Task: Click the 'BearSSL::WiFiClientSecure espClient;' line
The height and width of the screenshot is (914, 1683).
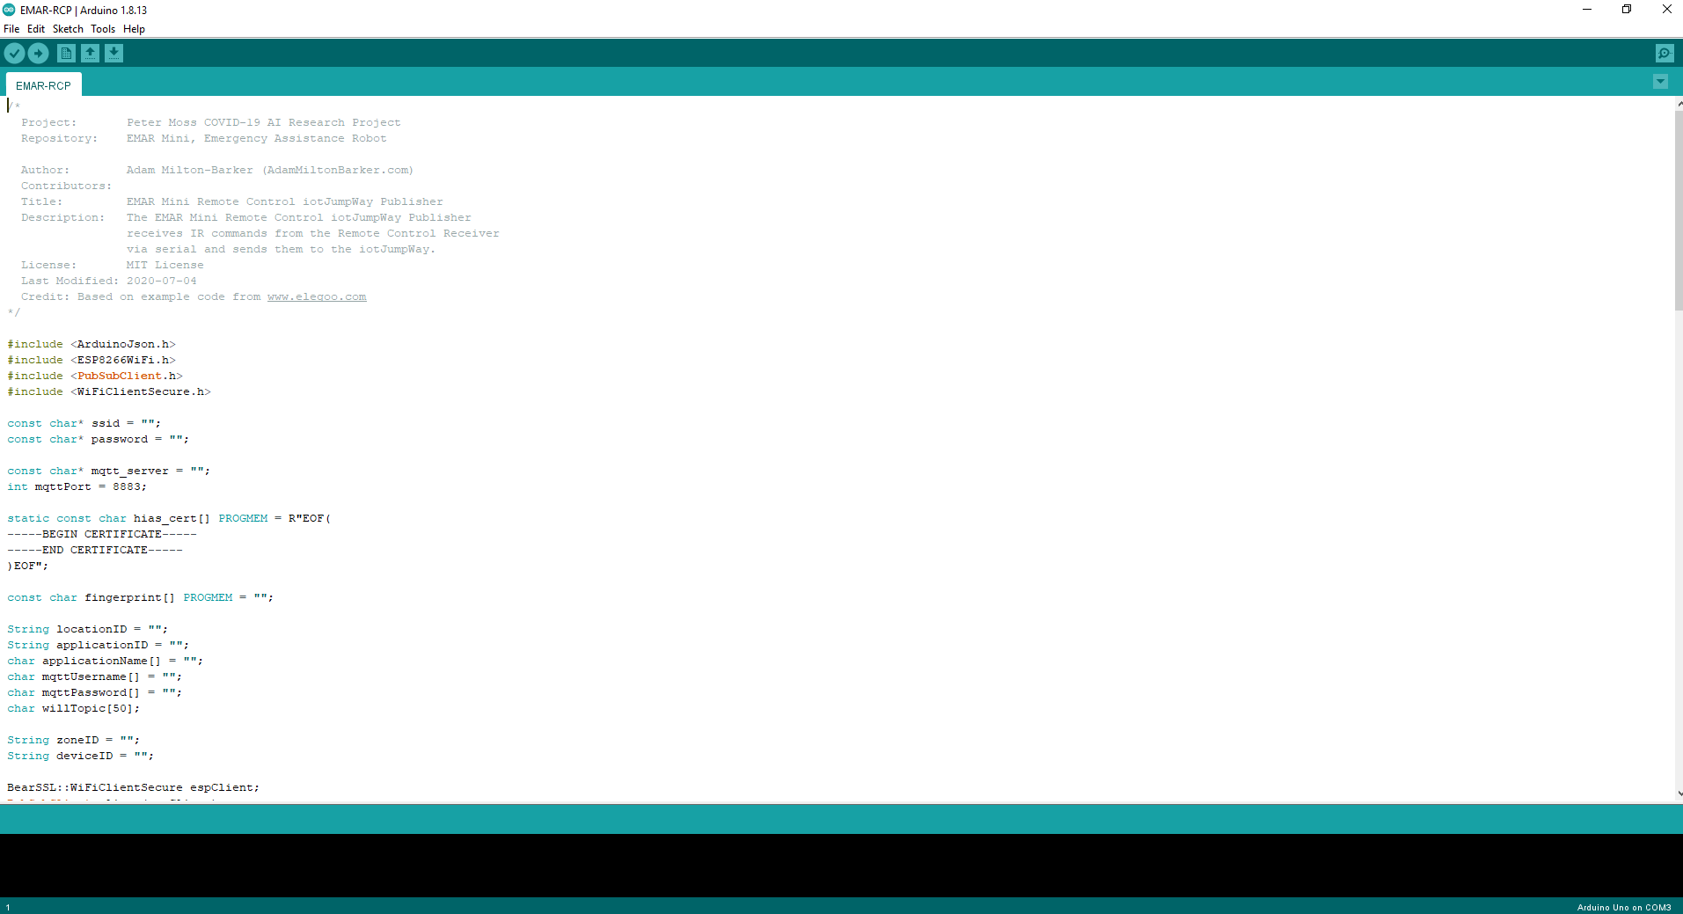Action: 134,788
